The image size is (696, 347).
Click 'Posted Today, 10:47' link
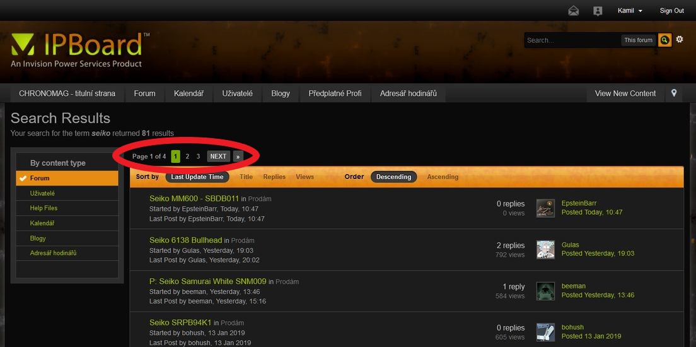point(592,213)
